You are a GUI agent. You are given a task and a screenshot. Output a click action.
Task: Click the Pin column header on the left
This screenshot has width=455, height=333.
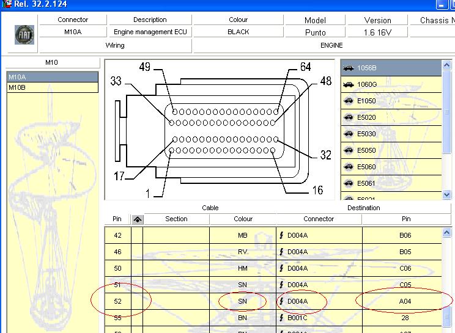[x=117, y=219]
